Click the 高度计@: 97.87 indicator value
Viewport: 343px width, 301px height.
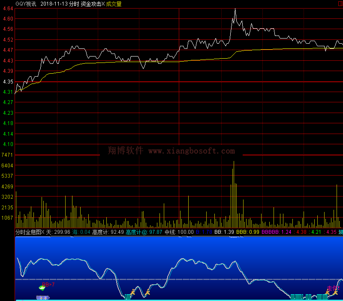coord(144,232)
